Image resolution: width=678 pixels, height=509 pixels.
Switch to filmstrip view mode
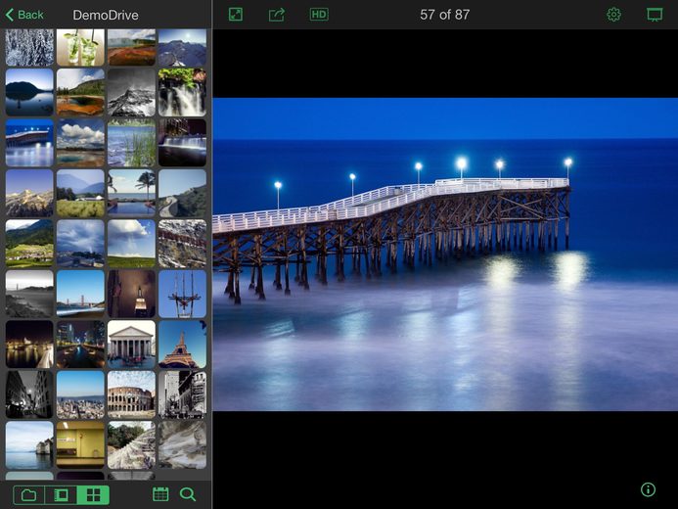61,494
